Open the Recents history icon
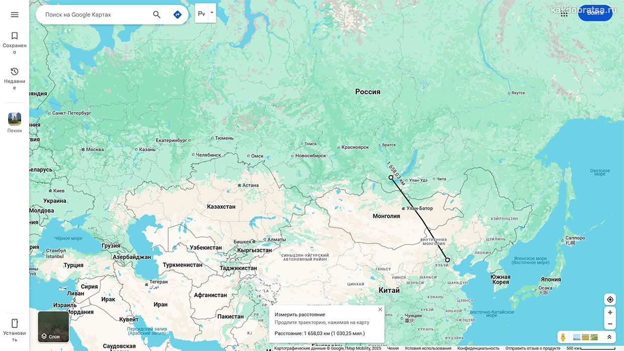The width and height of the screenshot is (624, 351). (x=15, y=71)
